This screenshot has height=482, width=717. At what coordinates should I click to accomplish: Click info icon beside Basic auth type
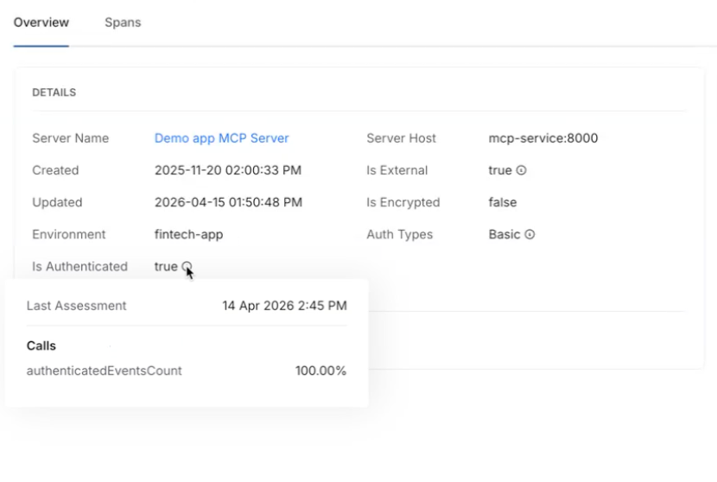tap(530, 234)
